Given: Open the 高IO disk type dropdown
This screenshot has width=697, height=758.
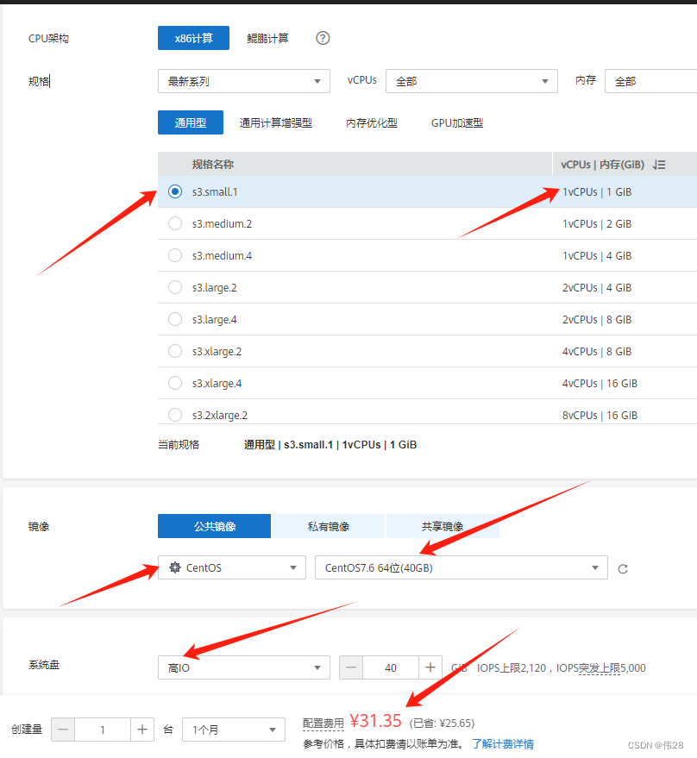Looking at the screenshot, I should (244, 667).
